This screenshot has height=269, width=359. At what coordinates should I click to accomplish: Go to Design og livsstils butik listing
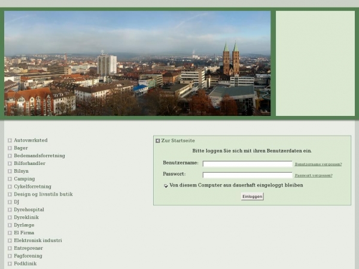pos(43,194)
